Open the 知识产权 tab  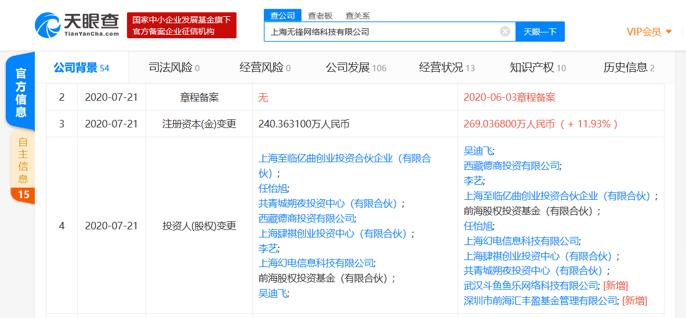(x=538, y=68)
